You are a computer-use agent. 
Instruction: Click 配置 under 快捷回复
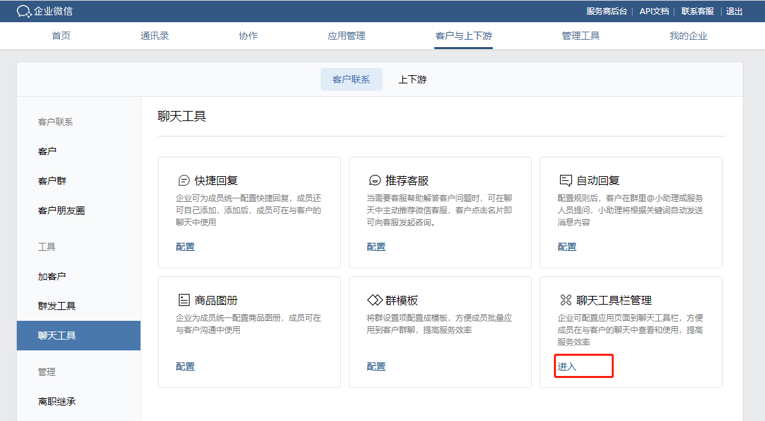point(185,247)
